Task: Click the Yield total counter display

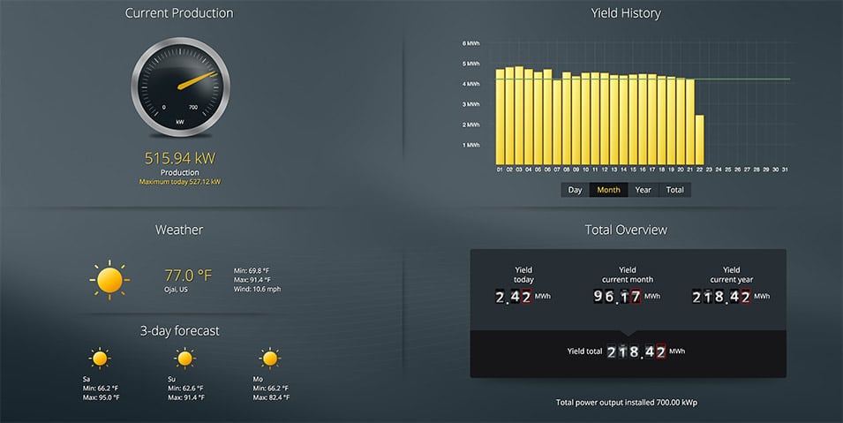Action: click(636, 351)
